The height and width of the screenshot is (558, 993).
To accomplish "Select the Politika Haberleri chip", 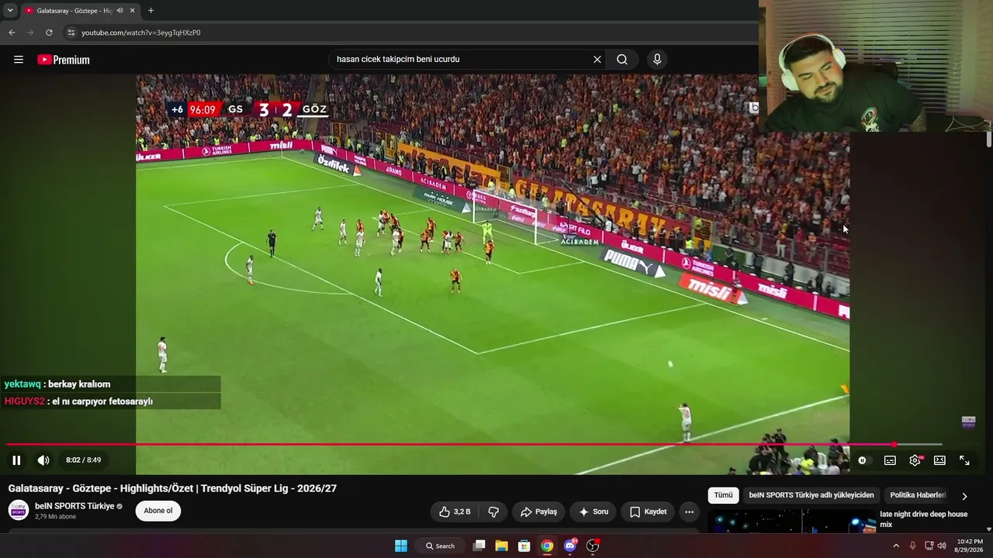I will pyautogui.click(x=918, y=495).
